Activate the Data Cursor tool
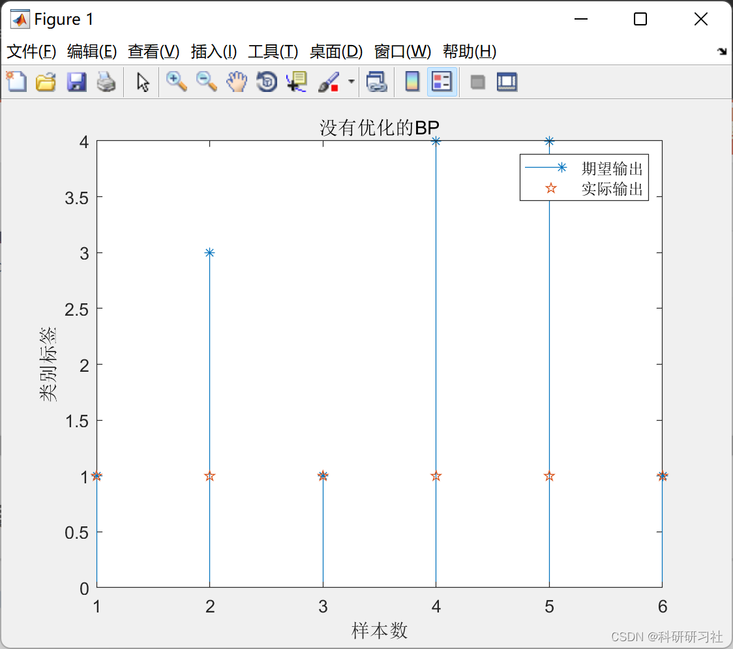Viewport: 733px width, 649px height. (297, 82)
